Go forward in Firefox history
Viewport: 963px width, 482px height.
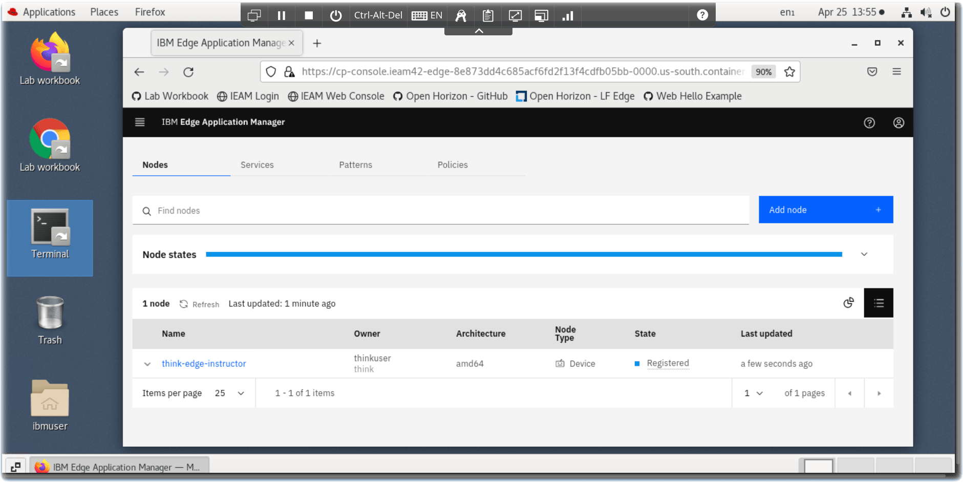tap(164, 72)
